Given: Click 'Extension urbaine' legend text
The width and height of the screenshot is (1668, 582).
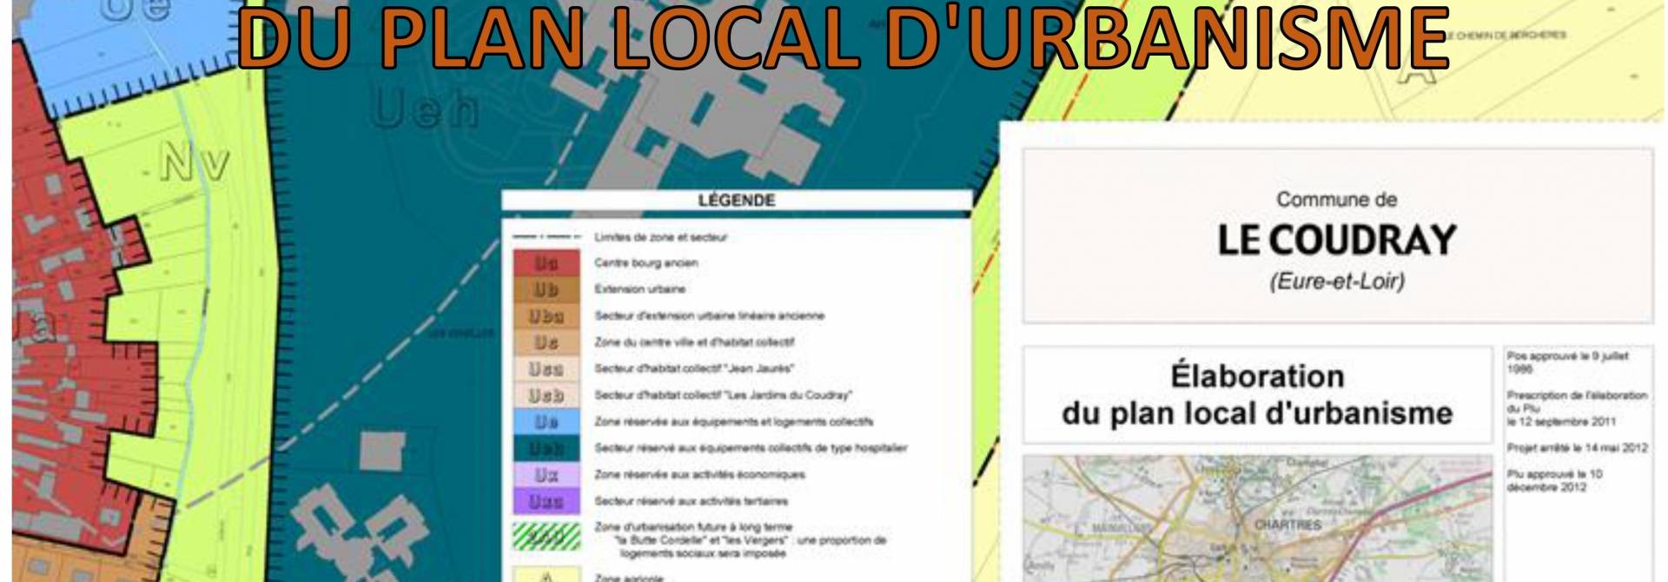Looking at the screenshot, I should coord(639,289).
